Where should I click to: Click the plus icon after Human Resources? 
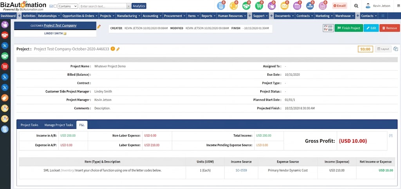point(249,16)
